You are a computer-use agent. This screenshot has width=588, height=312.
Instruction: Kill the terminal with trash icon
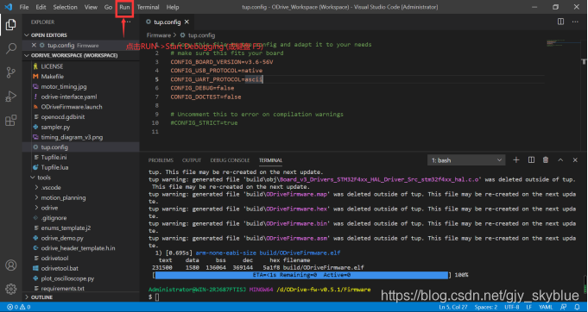(546, 160)
